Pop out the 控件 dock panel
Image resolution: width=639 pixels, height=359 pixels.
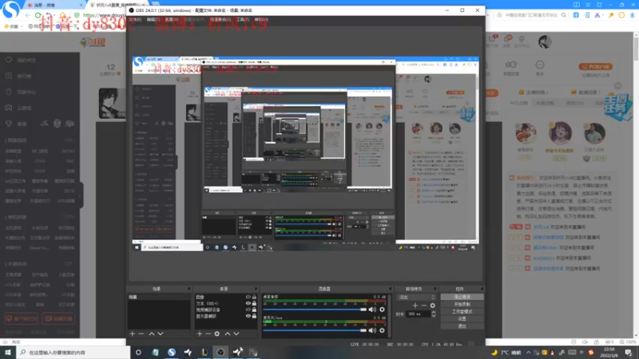[482, 289]
